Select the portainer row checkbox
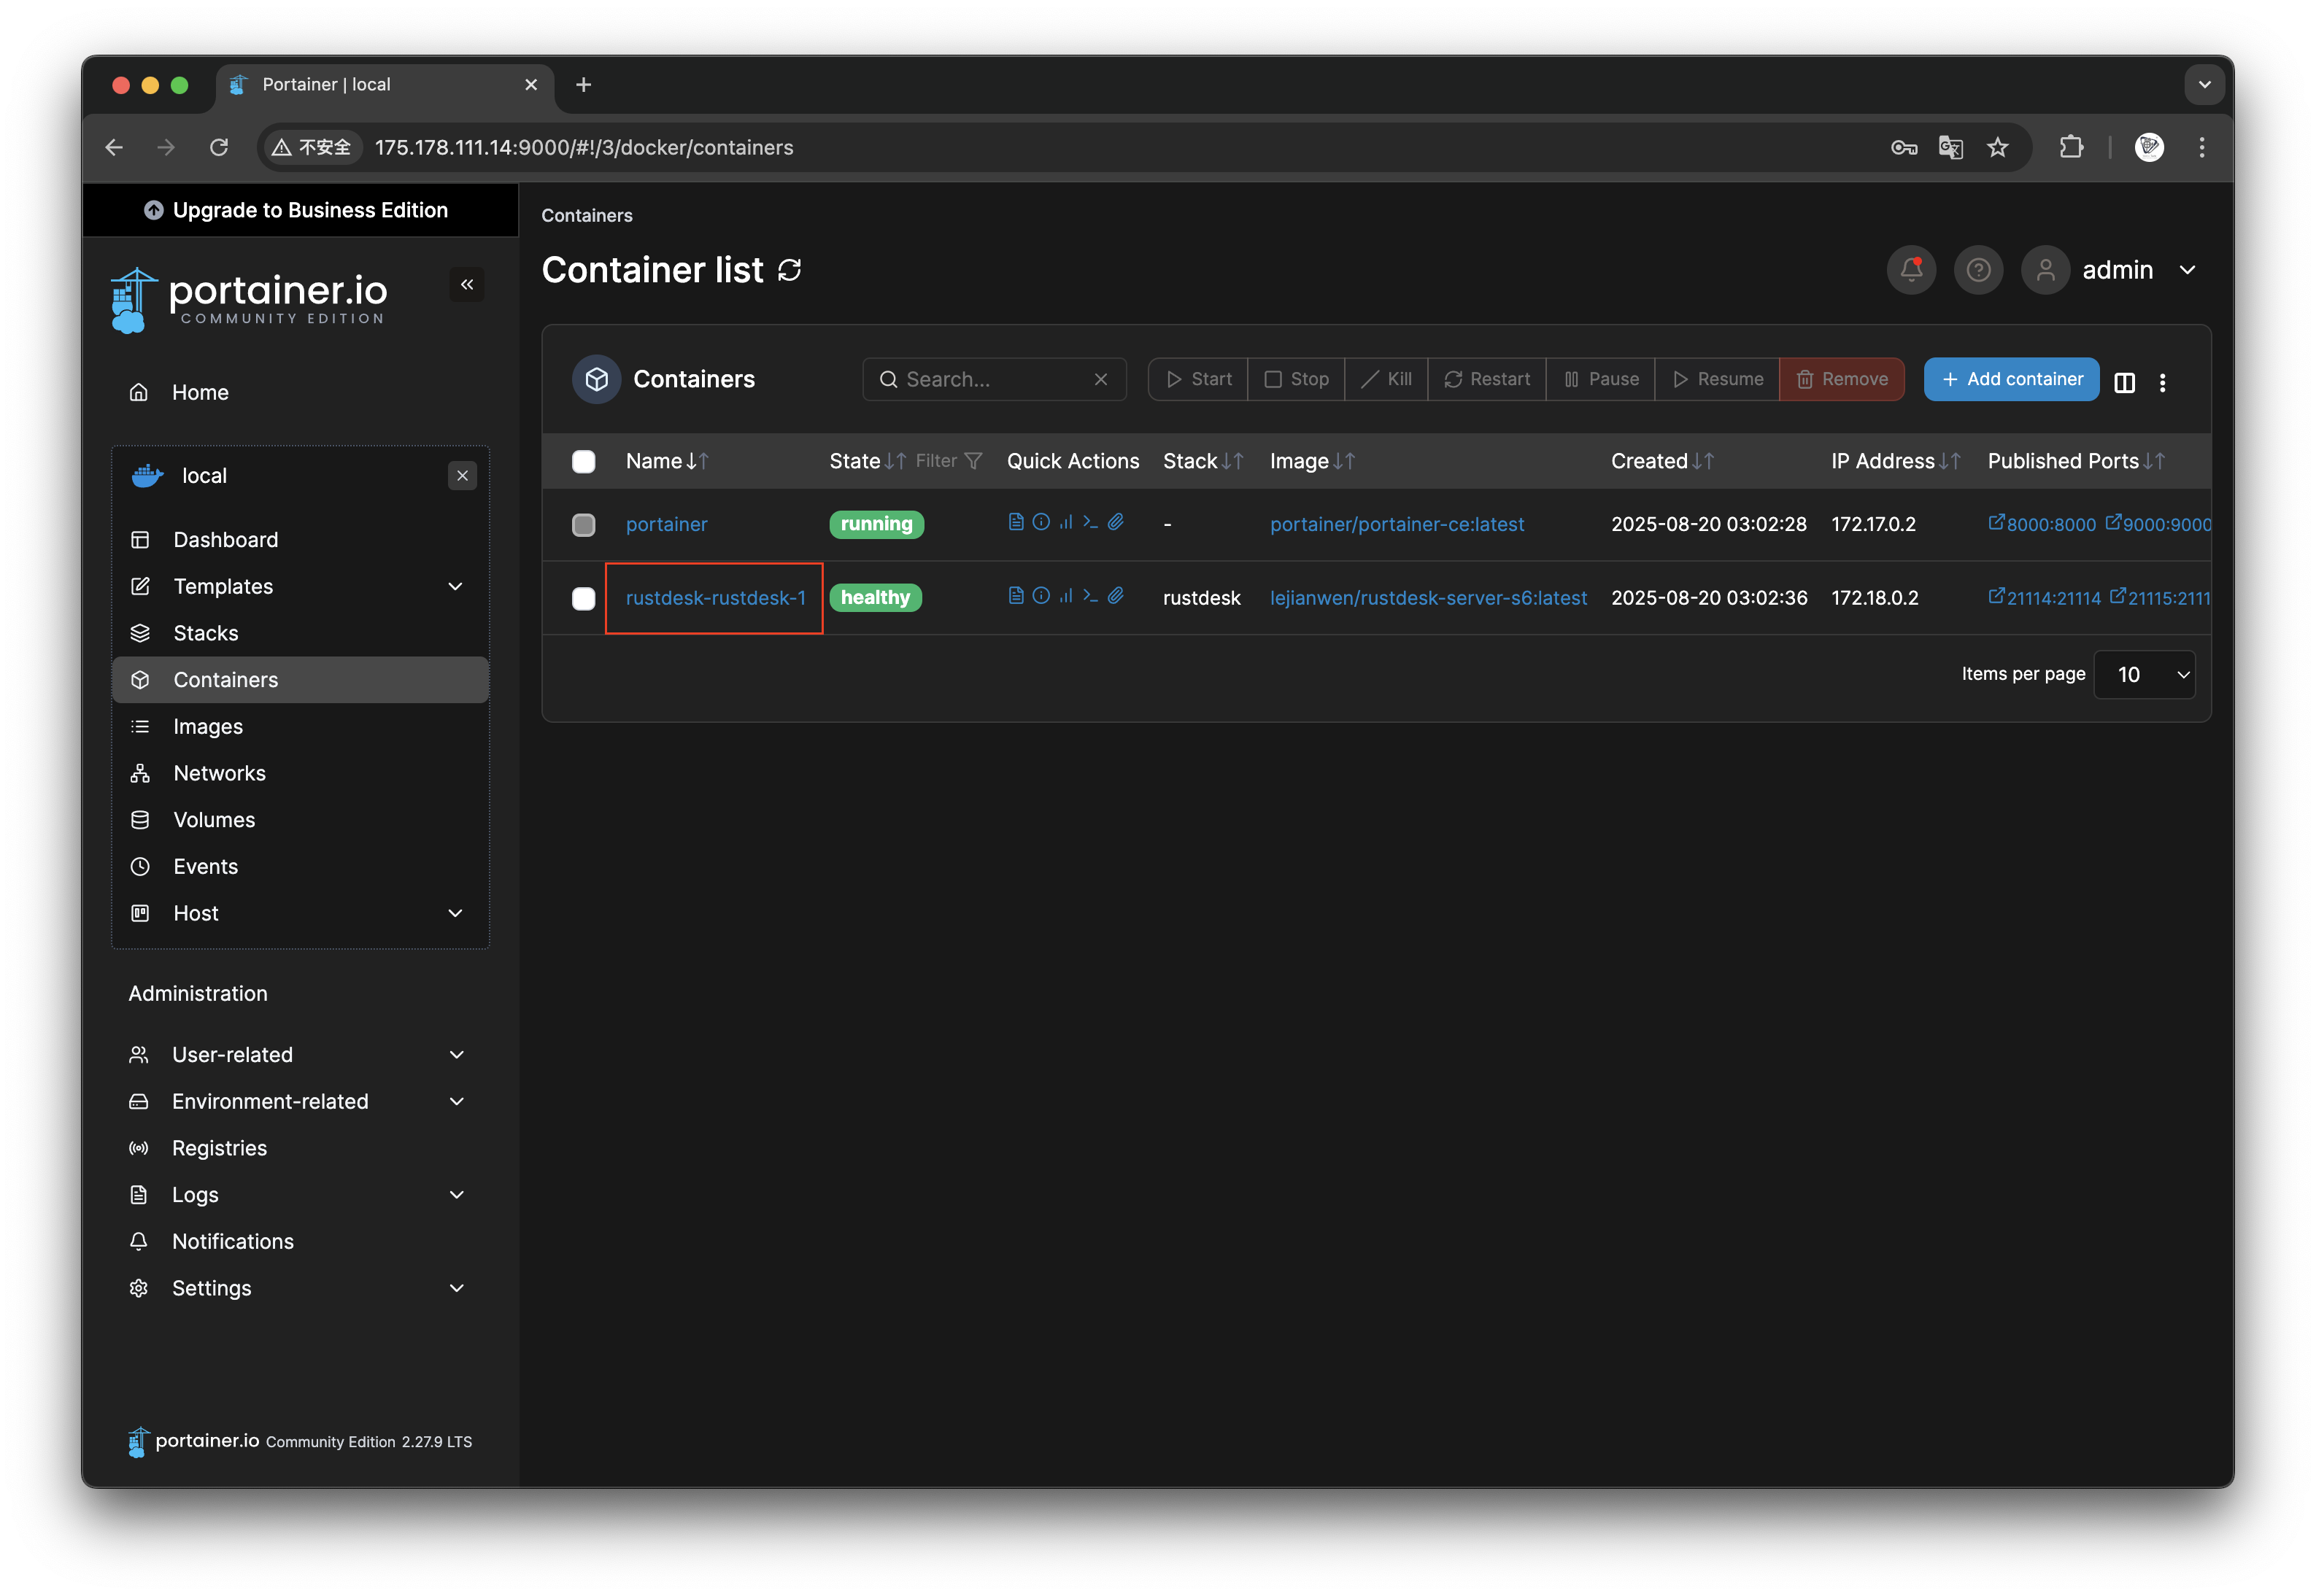The height and width of the screenshot is (1596, 2316). tap(583, 525)
